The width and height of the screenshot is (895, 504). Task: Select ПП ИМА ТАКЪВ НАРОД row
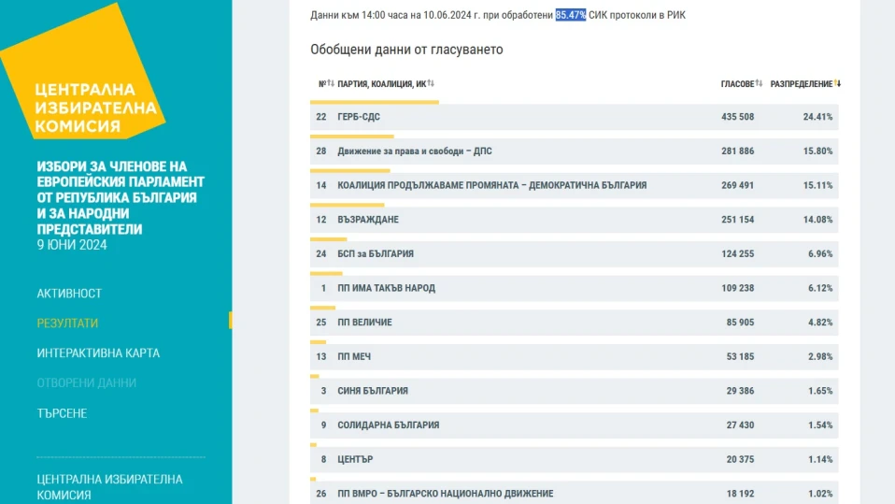(575, 288)
